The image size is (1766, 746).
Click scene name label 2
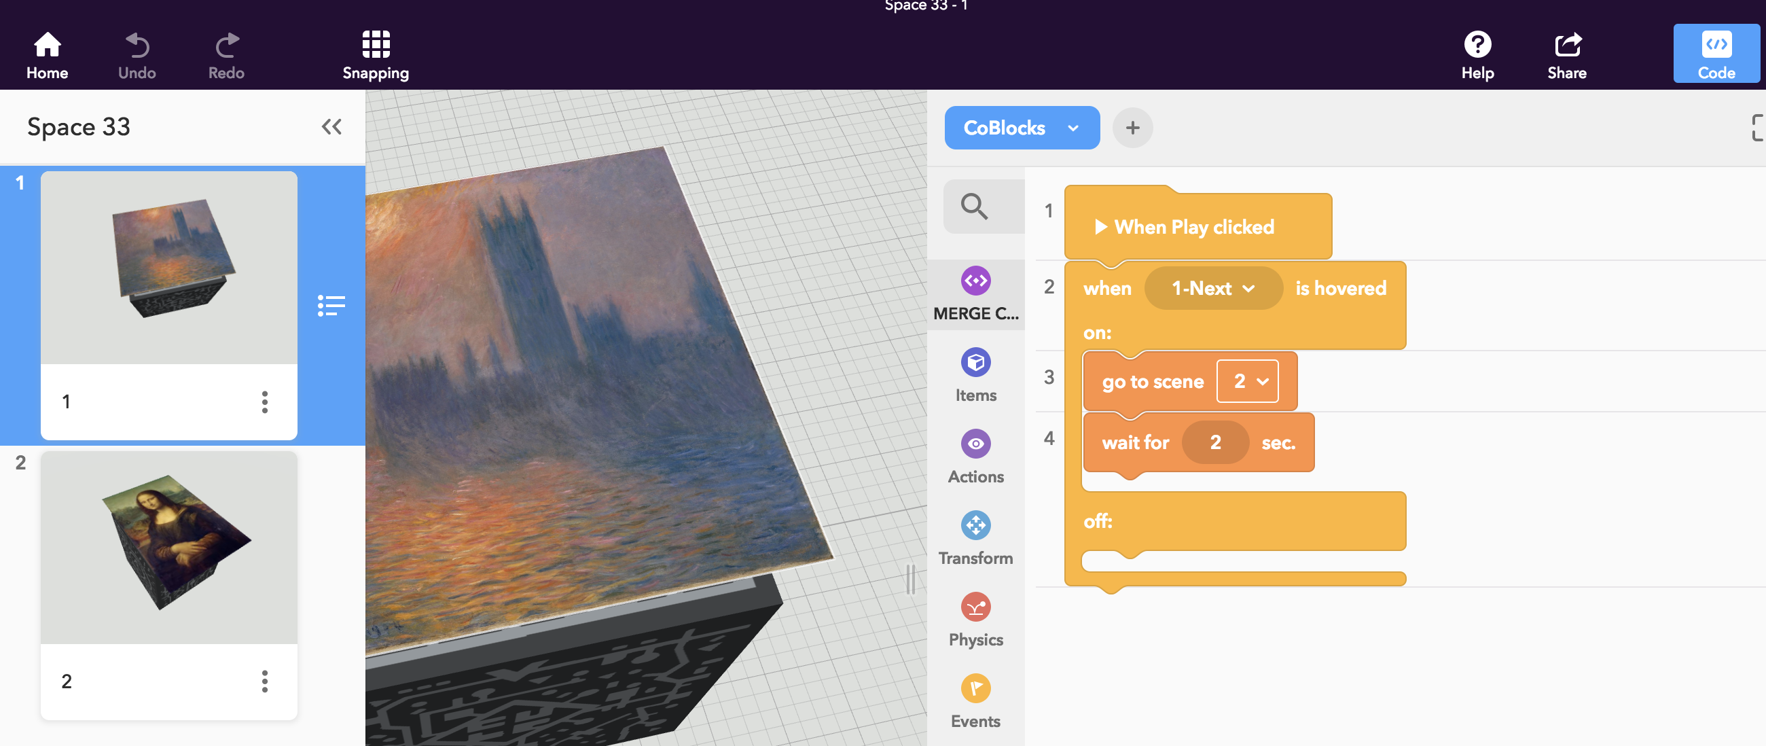(66, 681)
